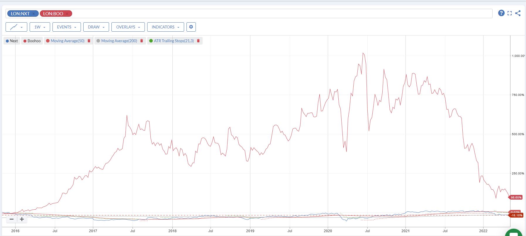526x236 pixels.
Task: Open Moving Average(50) indicator settings
Action: [x=67, y=41]
